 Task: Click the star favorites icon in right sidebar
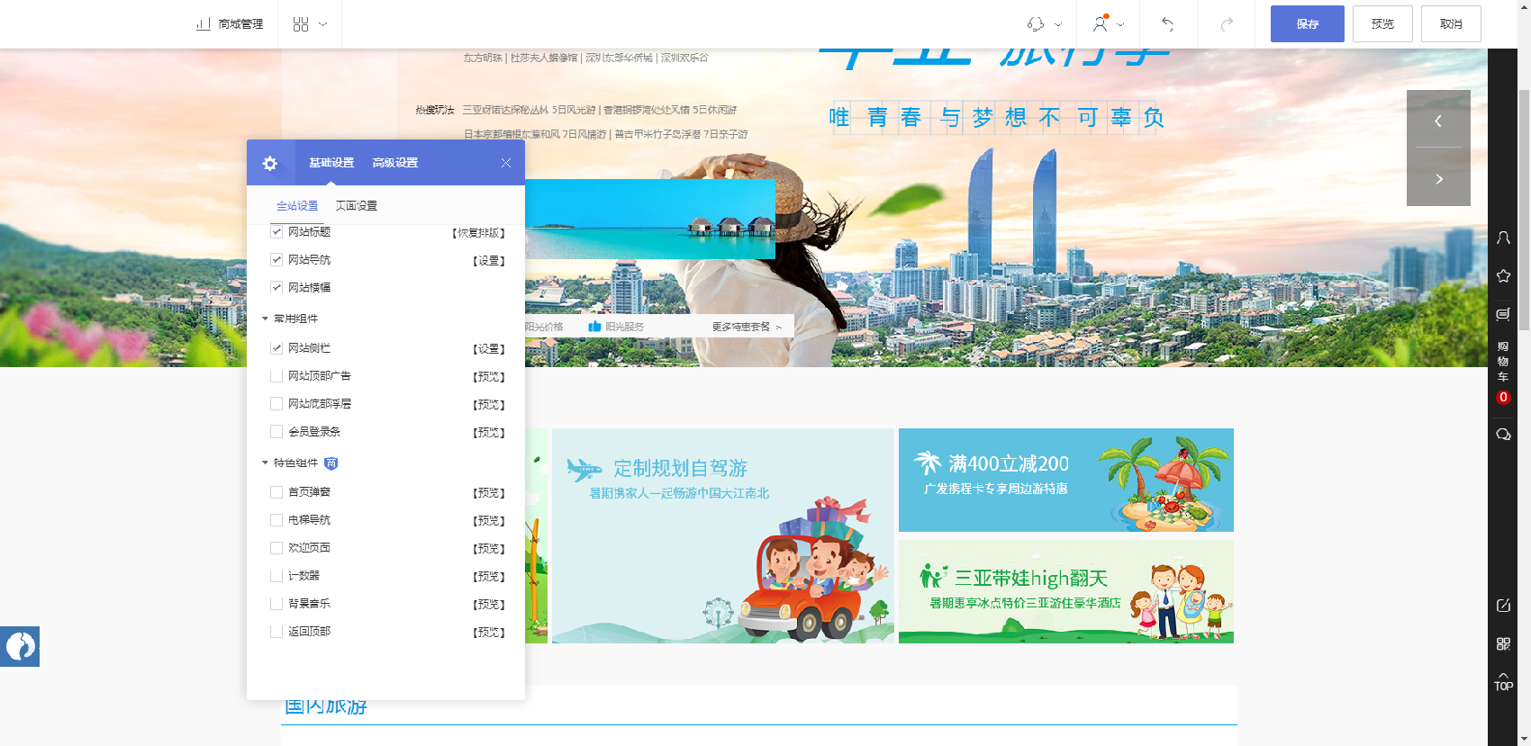pos(1503,276)
